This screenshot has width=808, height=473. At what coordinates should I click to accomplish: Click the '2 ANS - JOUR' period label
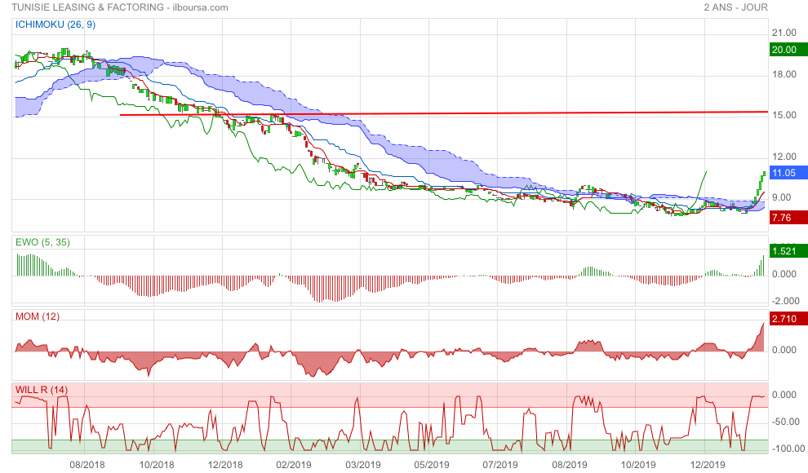click(735, 7)
